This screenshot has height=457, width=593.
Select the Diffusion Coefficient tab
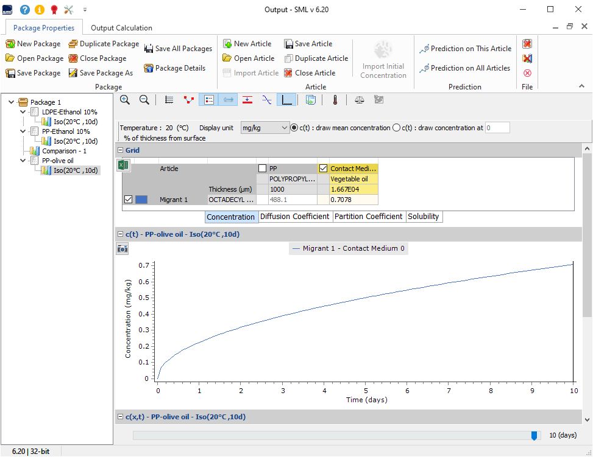click(296, 217)
